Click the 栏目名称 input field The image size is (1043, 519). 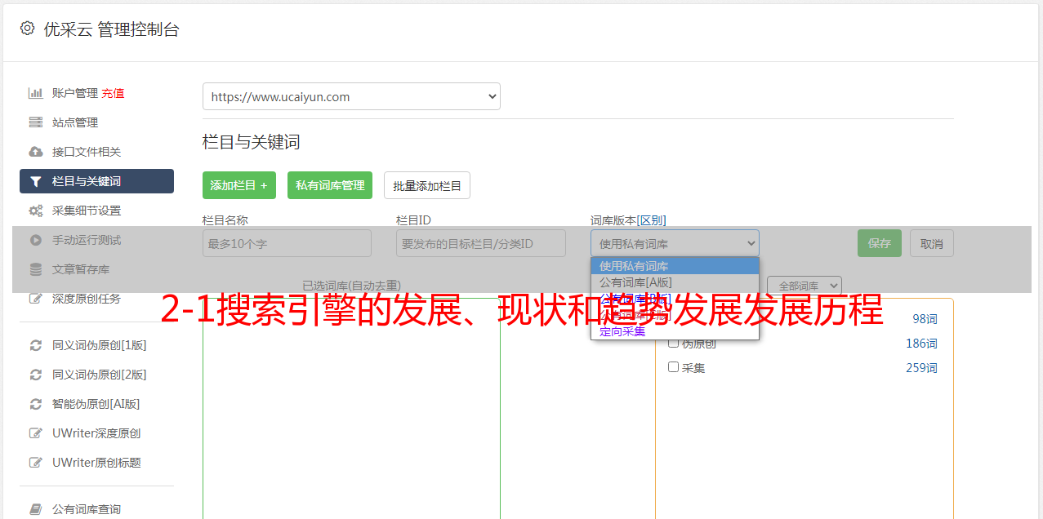(287, 243)
